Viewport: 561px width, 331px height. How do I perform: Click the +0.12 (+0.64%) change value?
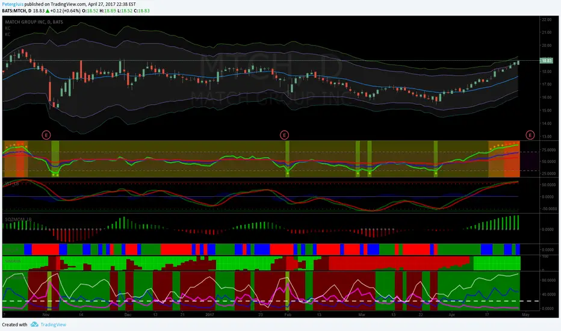tap(65, 11)
